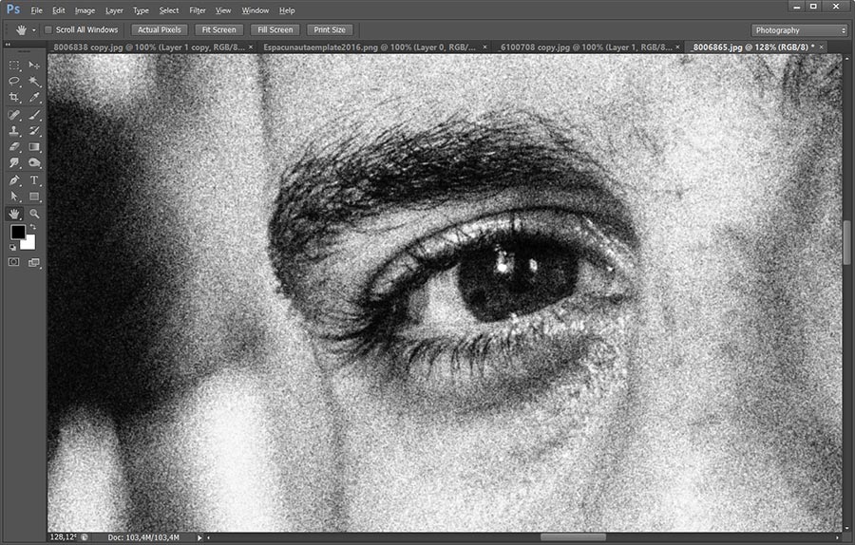
Task: Open the Window menu
Action: [256, 10]
